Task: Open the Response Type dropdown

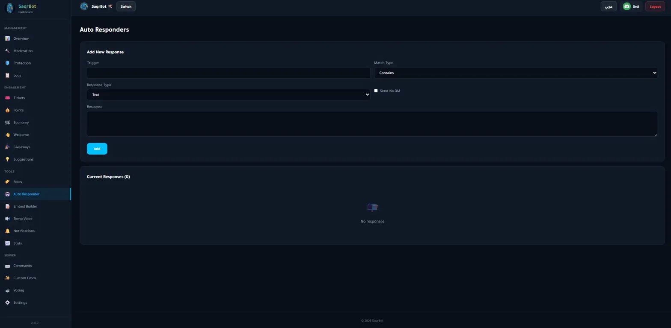Action: [x=229, y=94]
